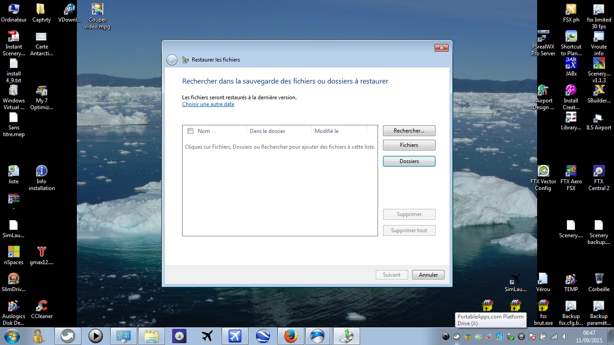614x345 pixels.
Task: Select the JABx desktop icon
Action: (571, 67)
